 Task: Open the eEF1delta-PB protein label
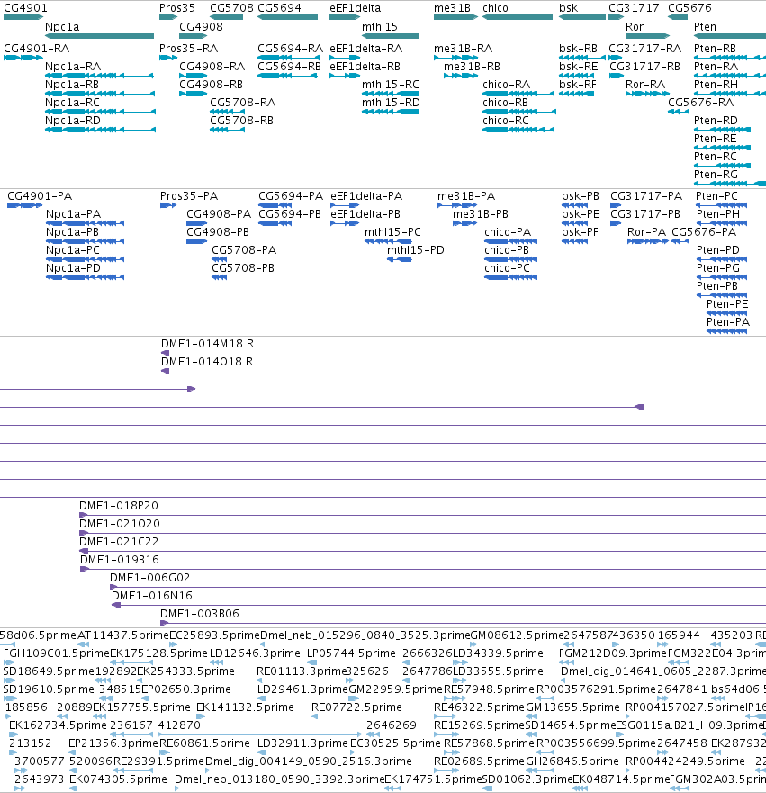365,214
